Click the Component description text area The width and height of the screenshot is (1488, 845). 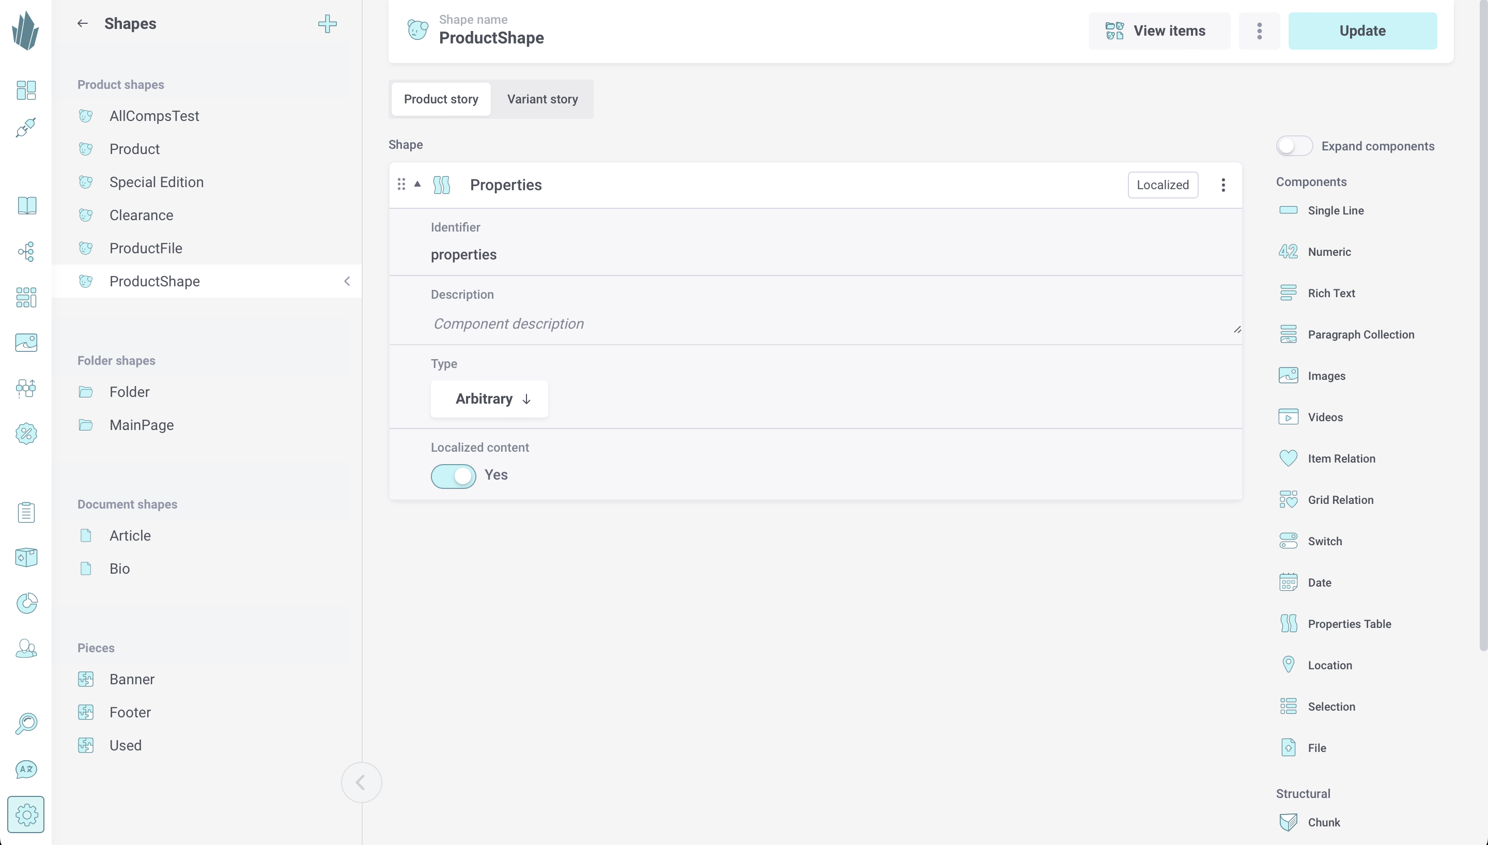835,323
